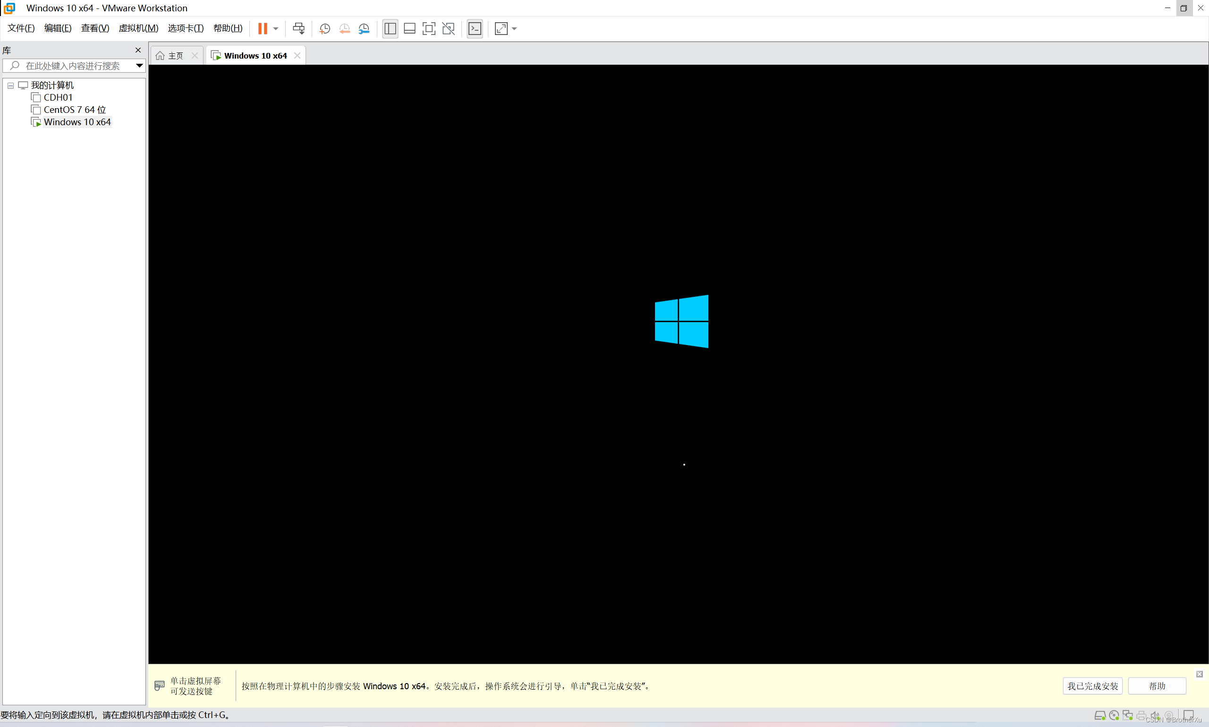Click network adapter status bar icon
The width and height of the screenshot is (1209, 727).
tap(1127, 715)
